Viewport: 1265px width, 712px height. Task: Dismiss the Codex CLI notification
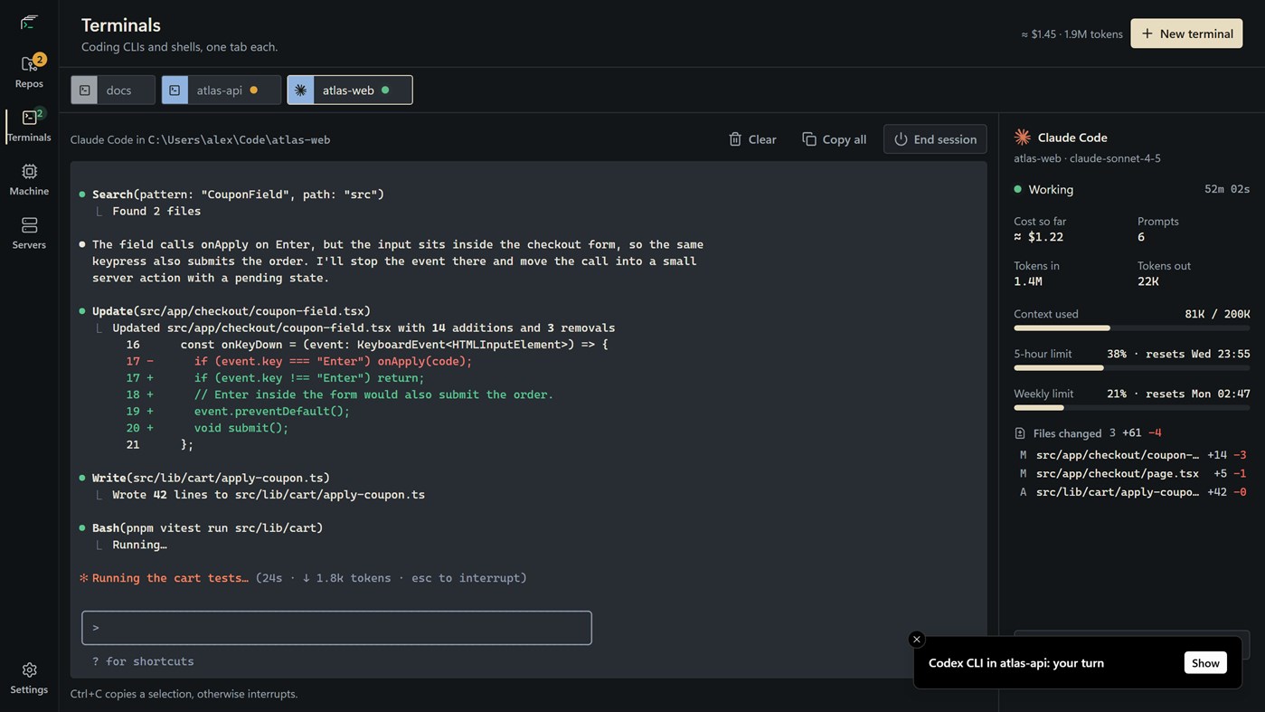916,639
